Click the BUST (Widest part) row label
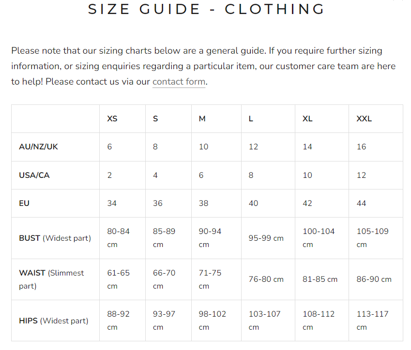This screenshot has width=411, height=350. [x=55, y=238]
